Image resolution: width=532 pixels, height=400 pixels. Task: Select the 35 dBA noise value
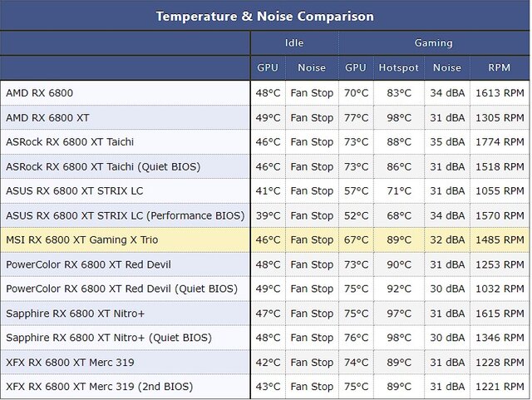(447, 142)
